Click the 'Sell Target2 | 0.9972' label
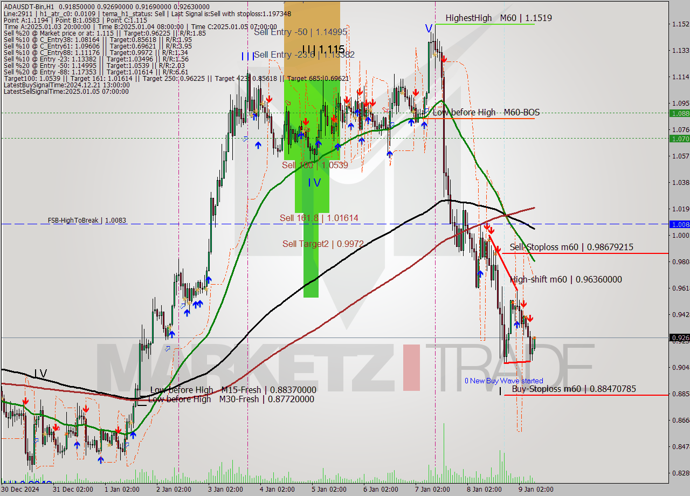 coord(322,244)
